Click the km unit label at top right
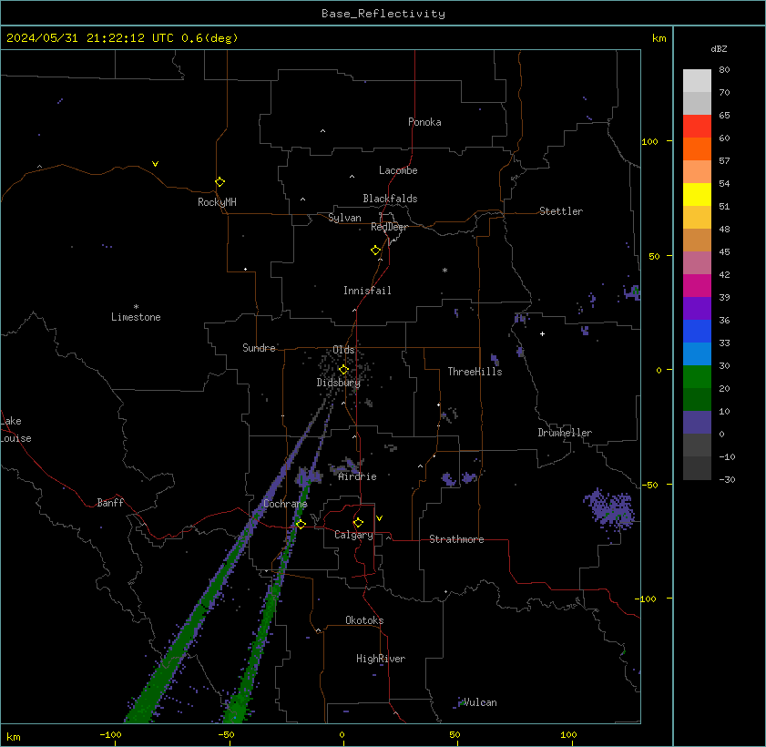Screen dimensions: 766x747 pyautogui.click(x=659, y=38)
